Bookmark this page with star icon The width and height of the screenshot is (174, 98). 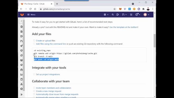pyautogui.click(x=114, y=9)
